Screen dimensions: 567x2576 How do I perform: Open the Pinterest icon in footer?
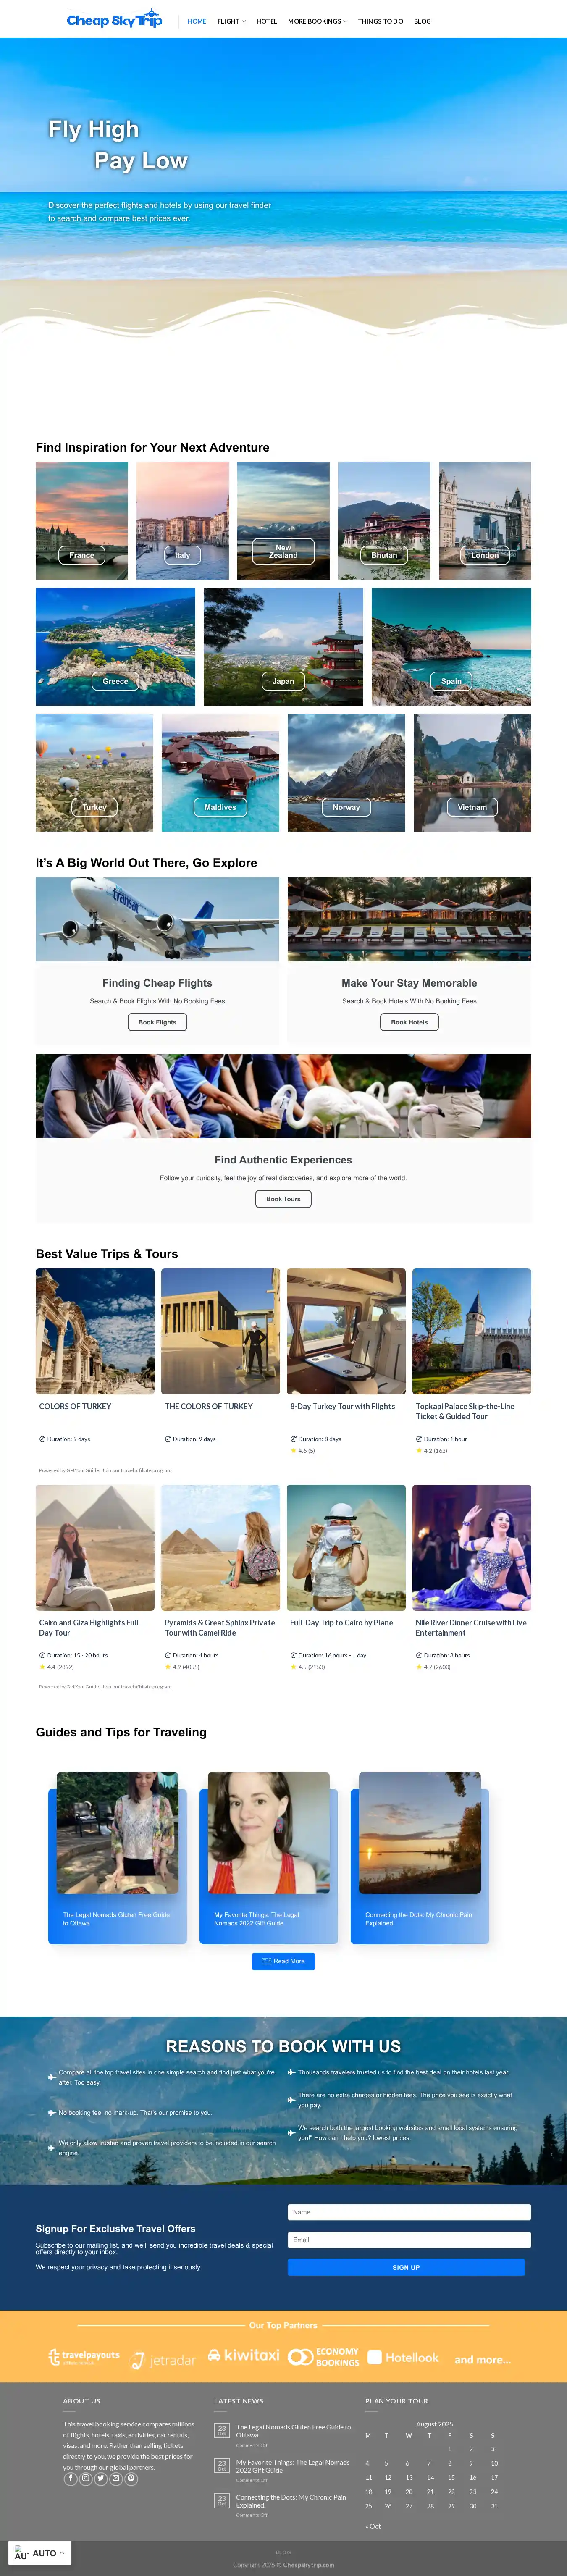131,2478
